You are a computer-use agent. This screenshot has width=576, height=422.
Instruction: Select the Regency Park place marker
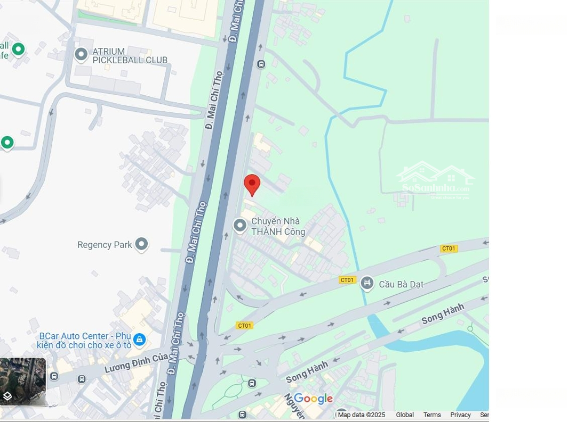141,244
